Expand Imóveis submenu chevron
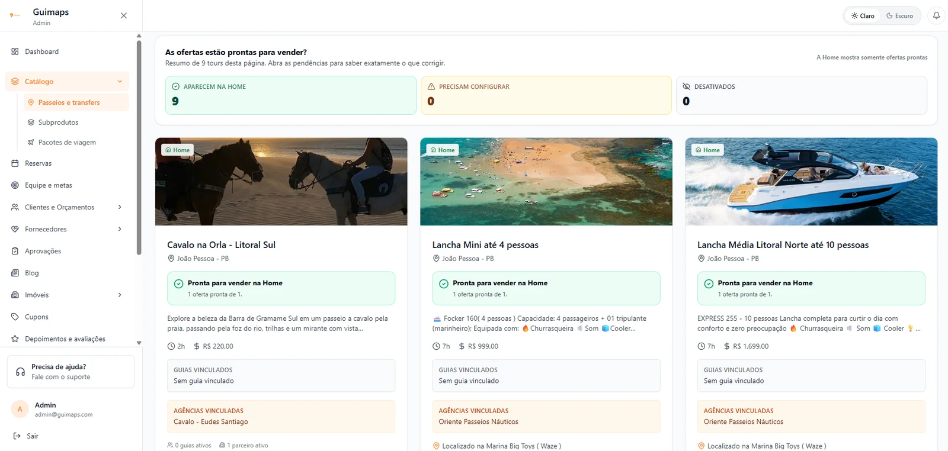The width and height of the screenshot is (948, 451). [x=120, y=295]
